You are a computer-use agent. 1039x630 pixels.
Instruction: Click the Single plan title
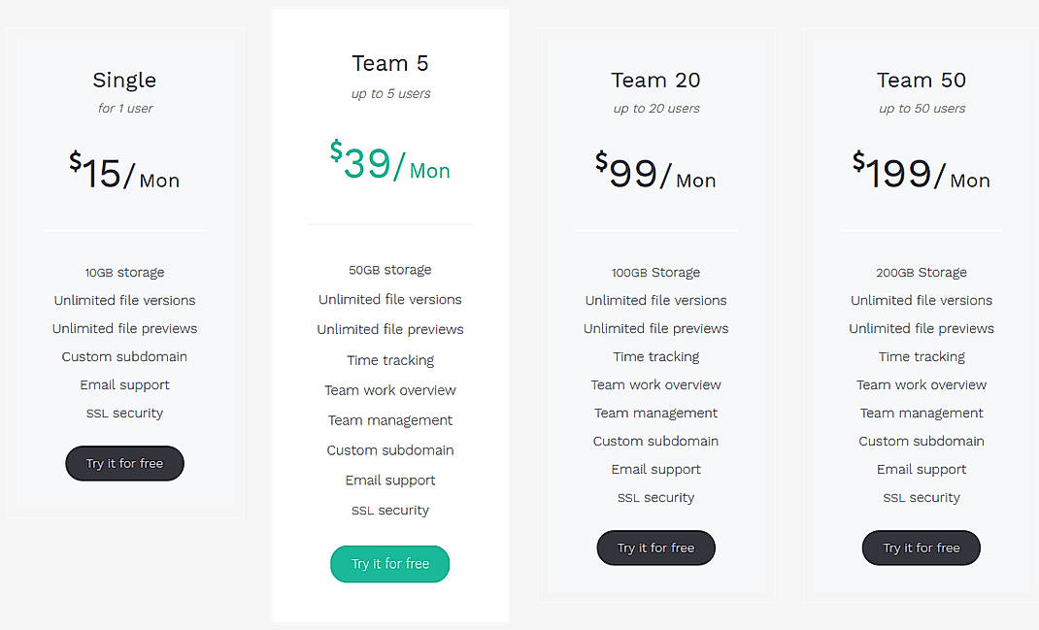coord(124,80)
